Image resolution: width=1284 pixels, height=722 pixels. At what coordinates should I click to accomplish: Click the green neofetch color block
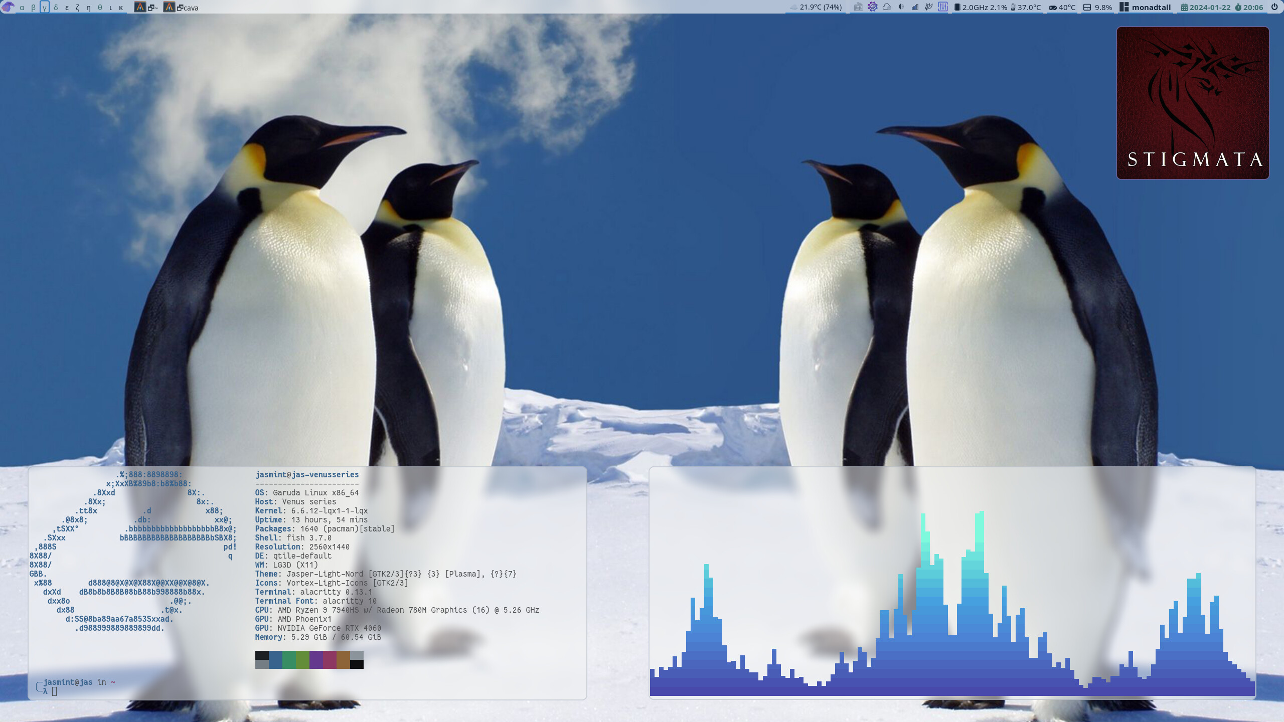[289, 660]
